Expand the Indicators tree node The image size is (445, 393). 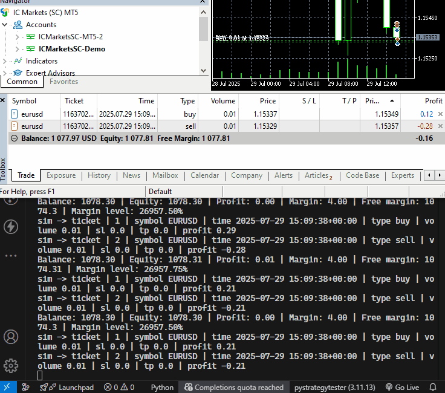pos(4,61)
